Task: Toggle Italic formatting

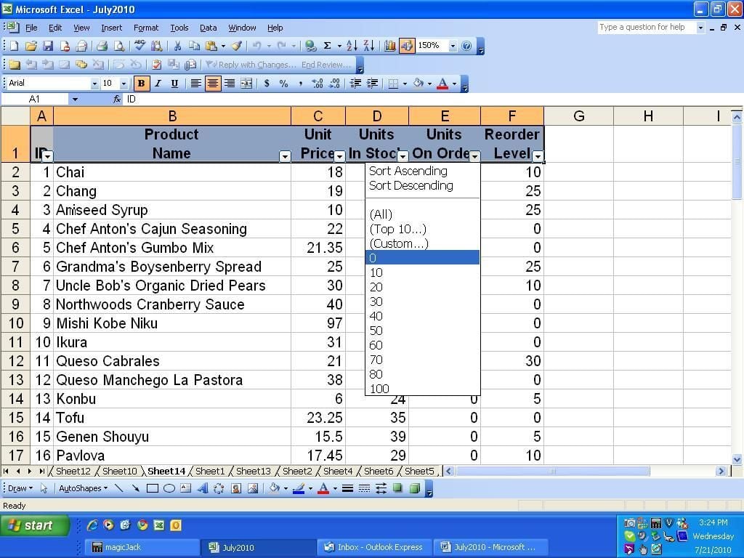Action: point(158,84)
